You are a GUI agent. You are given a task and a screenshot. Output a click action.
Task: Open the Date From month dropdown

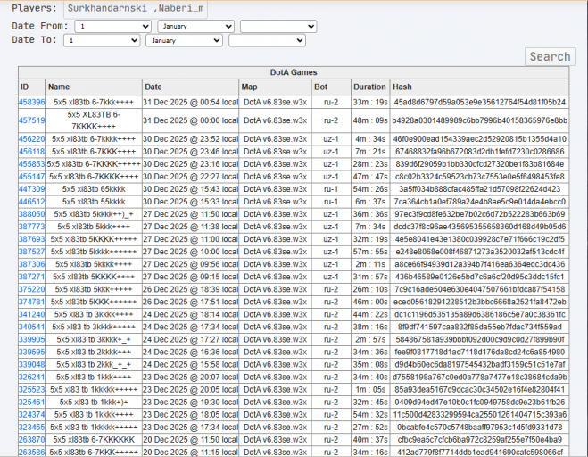[195, 26]
